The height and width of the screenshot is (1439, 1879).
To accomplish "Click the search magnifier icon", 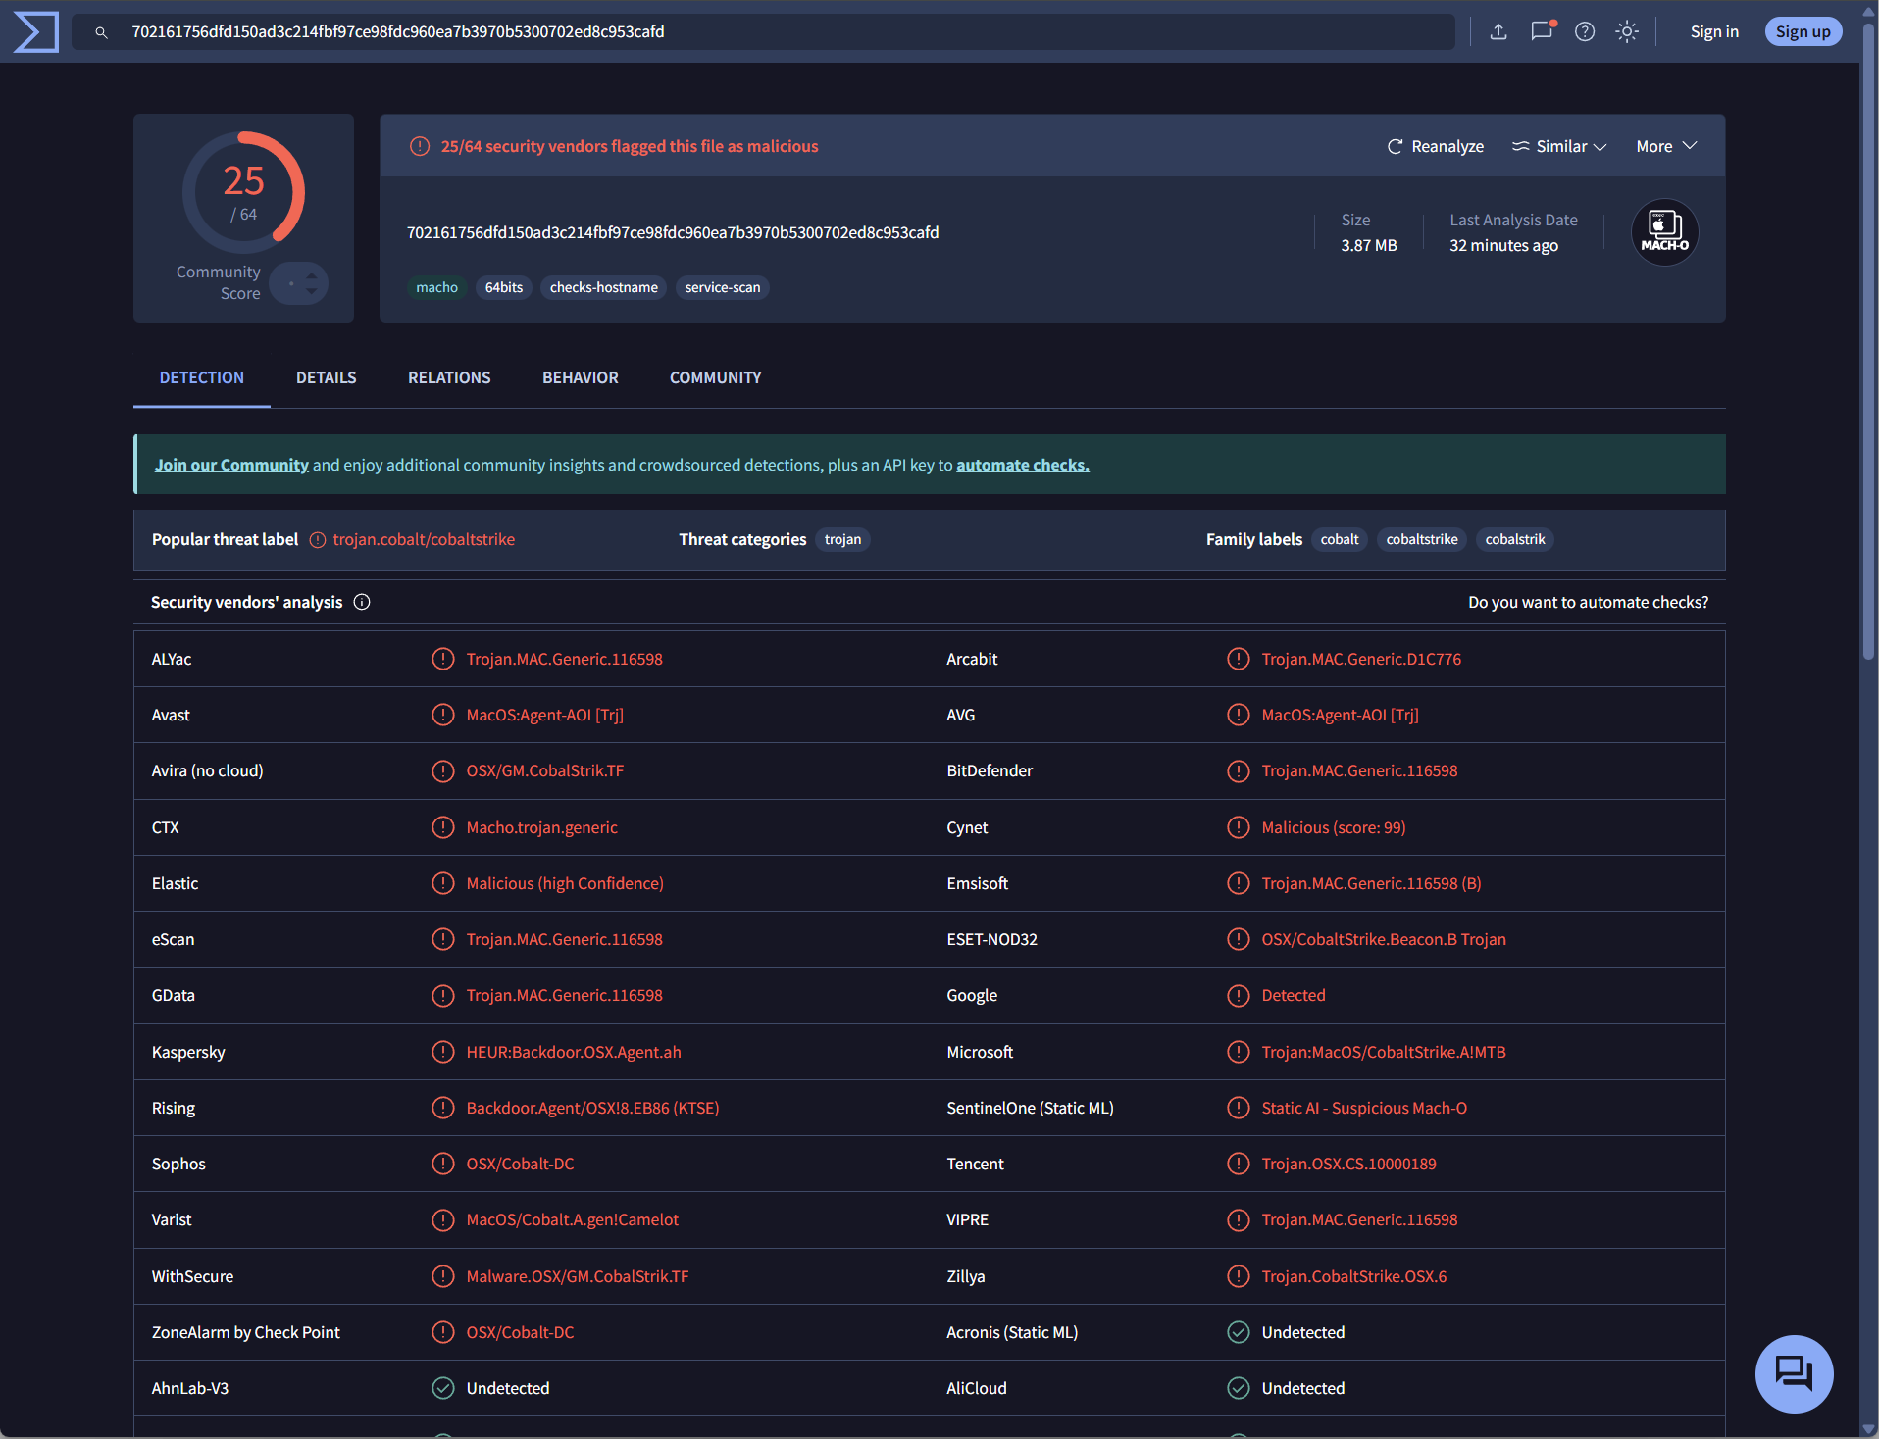I will coord(101,32).
